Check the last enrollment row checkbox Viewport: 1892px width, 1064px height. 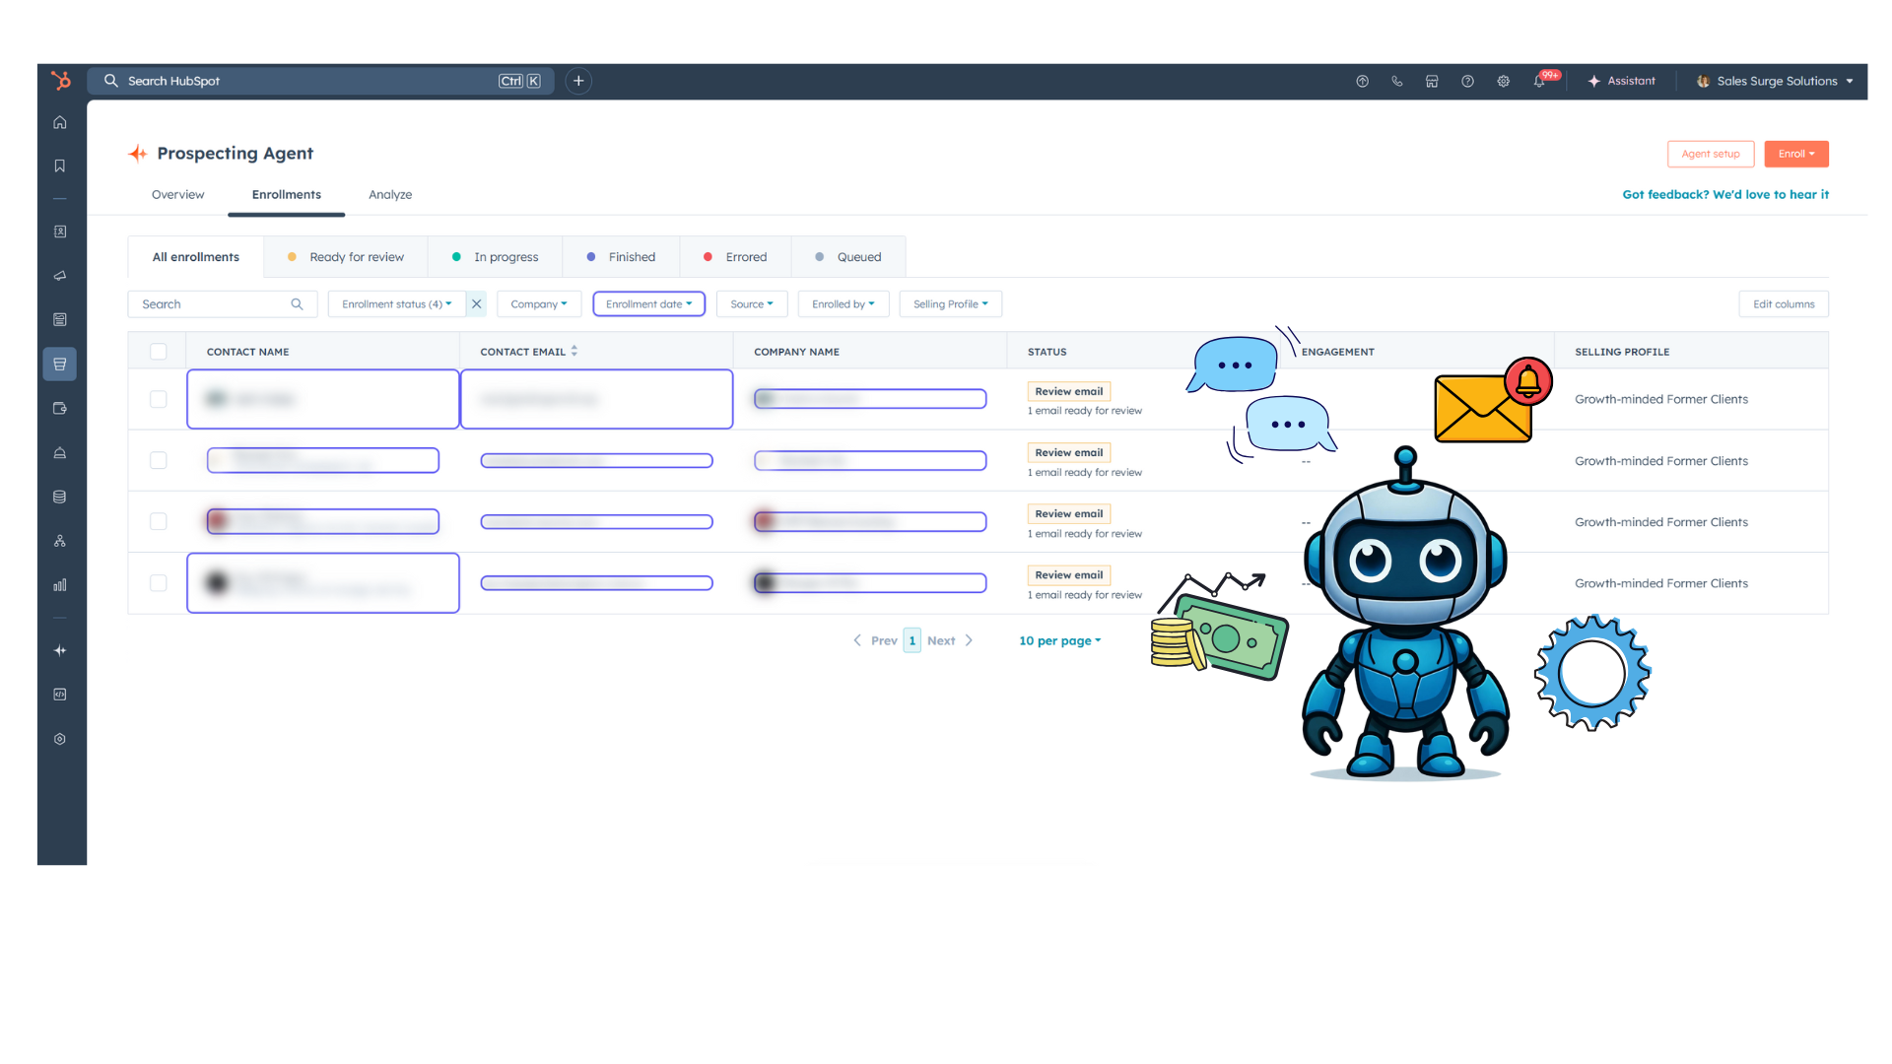(x=159, y=583)
